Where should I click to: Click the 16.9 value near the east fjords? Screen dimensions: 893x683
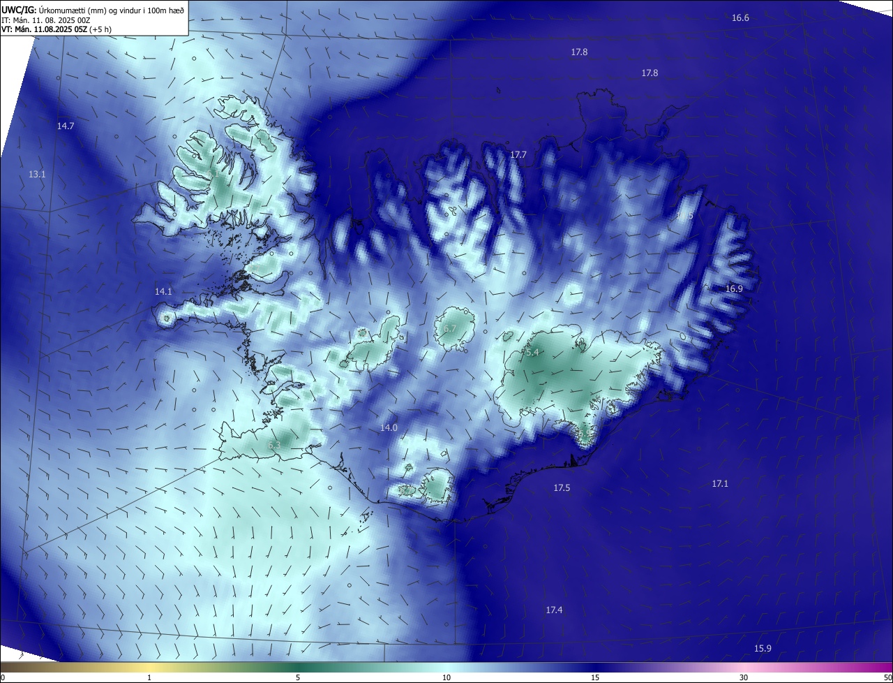(734, 288)
